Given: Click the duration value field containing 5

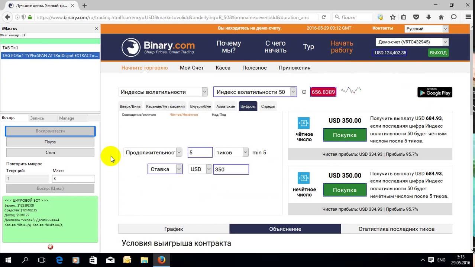Looking at the screenshot, I should pyautogui.click(x=200, y=152).
